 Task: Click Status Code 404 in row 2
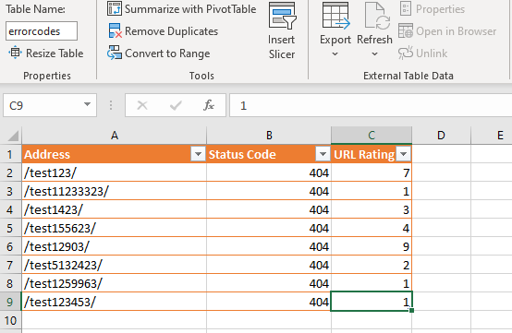pos(269,172)
